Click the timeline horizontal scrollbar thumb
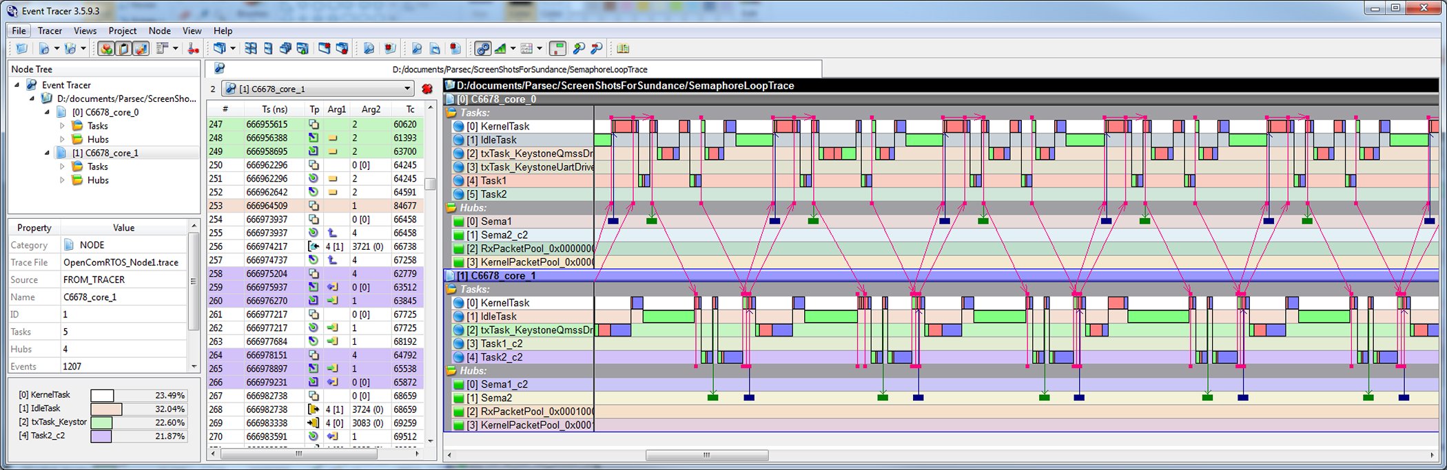Viewport: 1447px width, 470px height. pyautogui.click(x=706, y=455)
